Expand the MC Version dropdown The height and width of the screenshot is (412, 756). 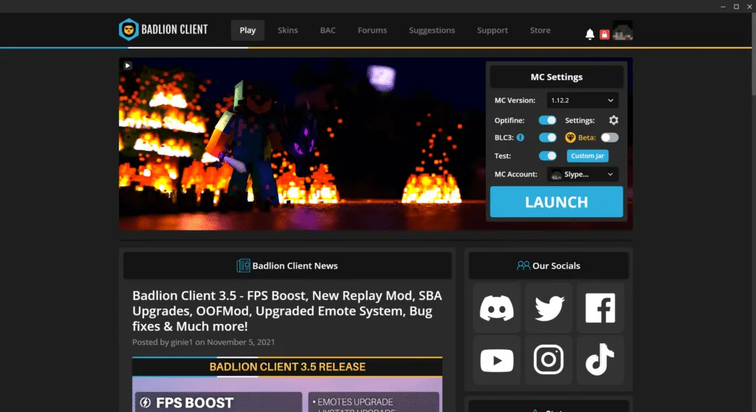point(583,100)
